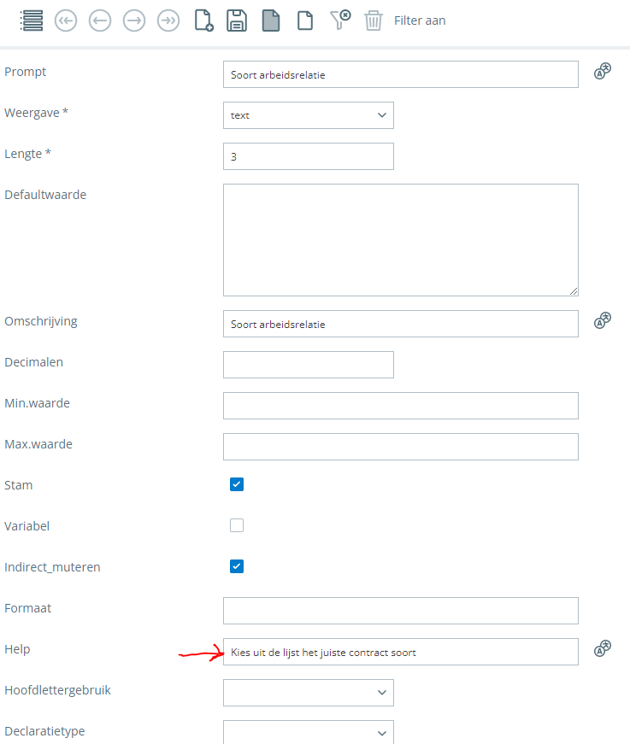Uncheck the Stam checkbox
The height and width of the screenshot is (744, 630).
point(237,484)
